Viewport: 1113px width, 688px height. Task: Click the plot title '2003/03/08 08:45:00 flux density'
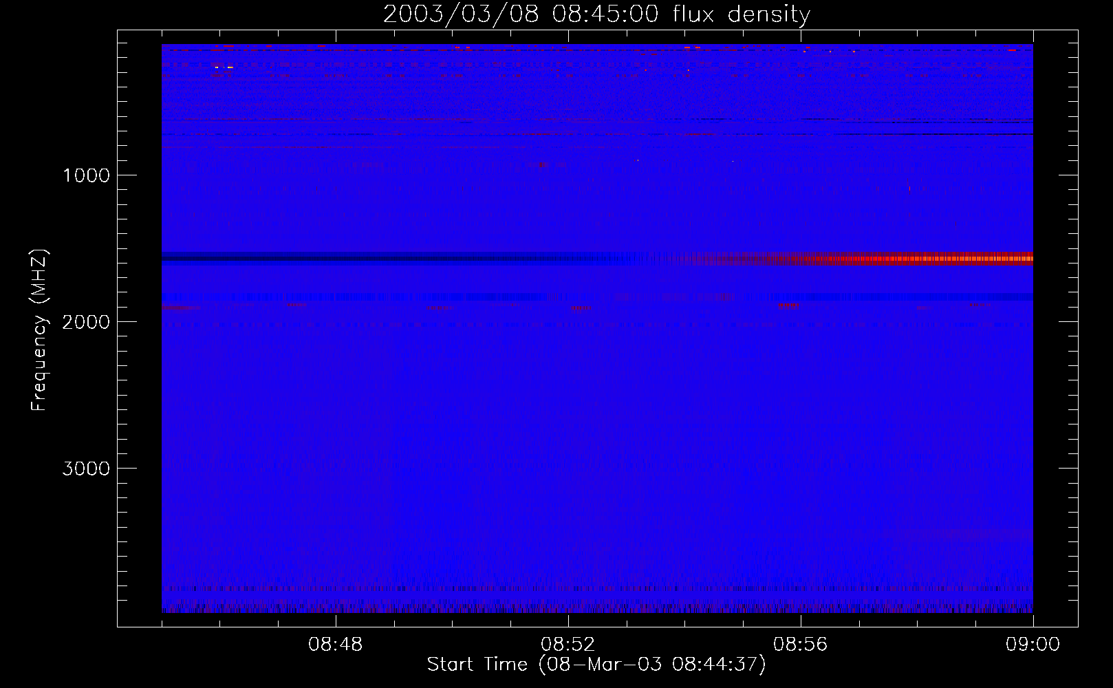point(596,14)
